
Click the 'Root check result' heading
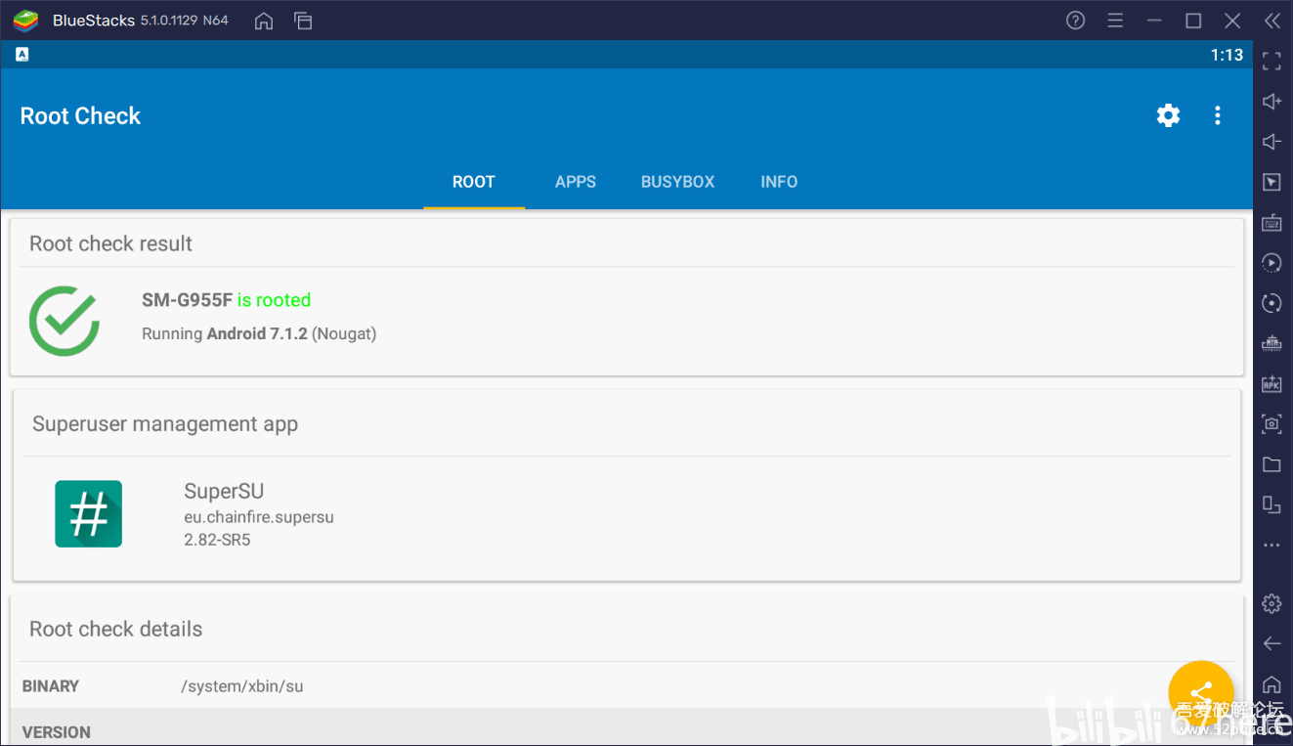tap(110, 244)
